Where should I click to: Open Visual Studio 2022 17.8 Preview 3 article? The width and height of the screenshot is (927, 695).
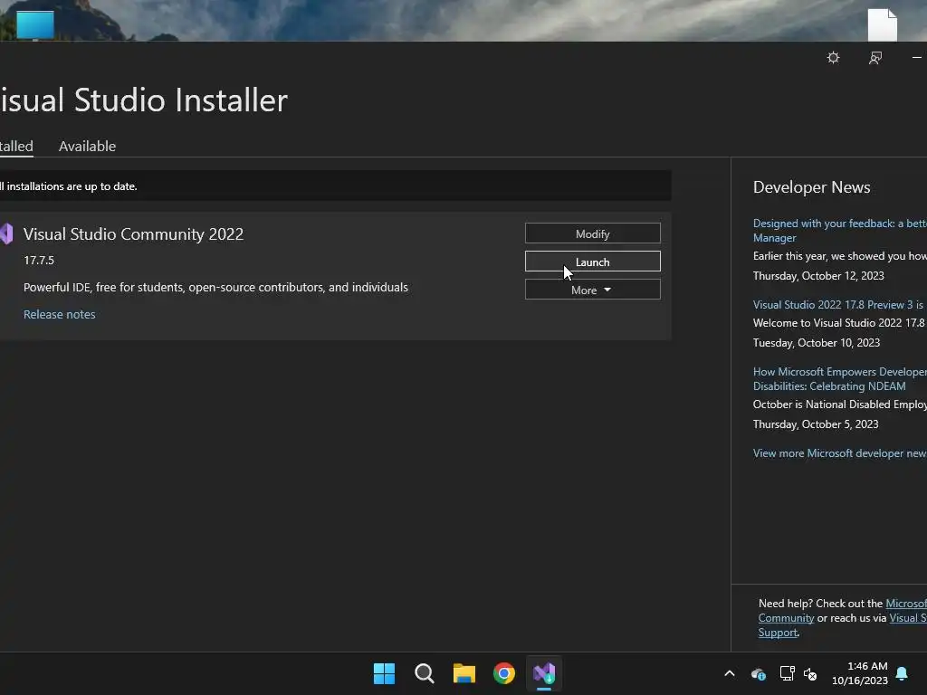point(839,305)
